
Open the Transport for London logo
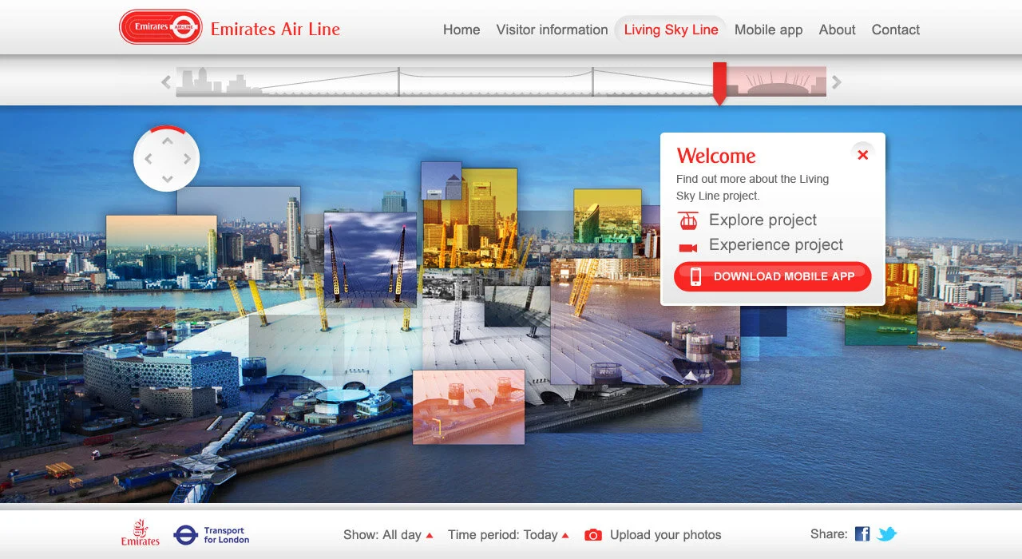(x=212, y=535)
